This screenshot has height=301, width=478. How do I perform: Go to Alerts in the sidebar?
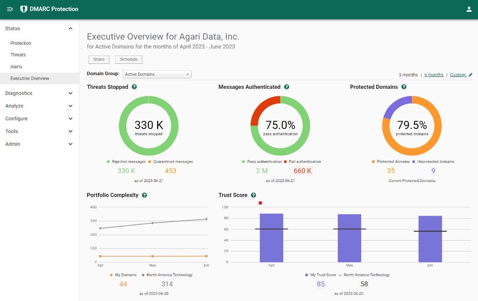(x=16, y=67)
